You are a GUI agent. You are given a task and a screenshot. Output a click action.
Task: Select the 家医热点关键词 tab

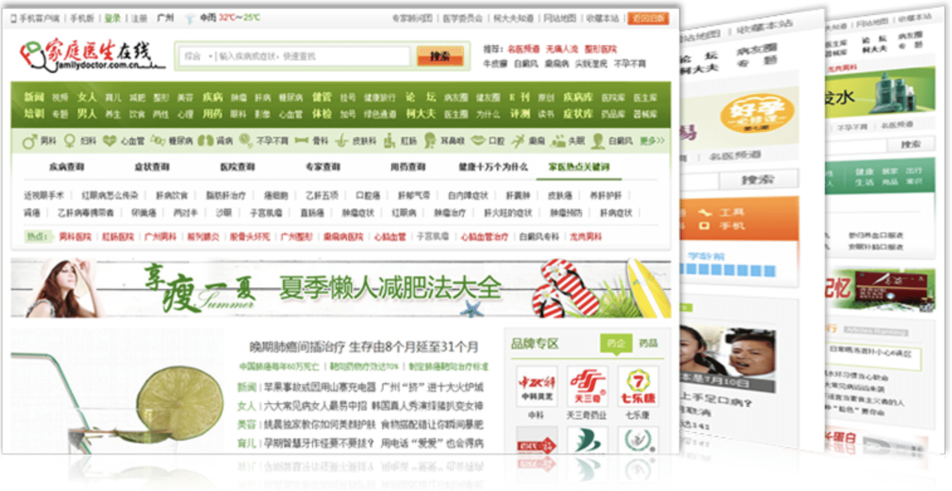click(579, 167)
